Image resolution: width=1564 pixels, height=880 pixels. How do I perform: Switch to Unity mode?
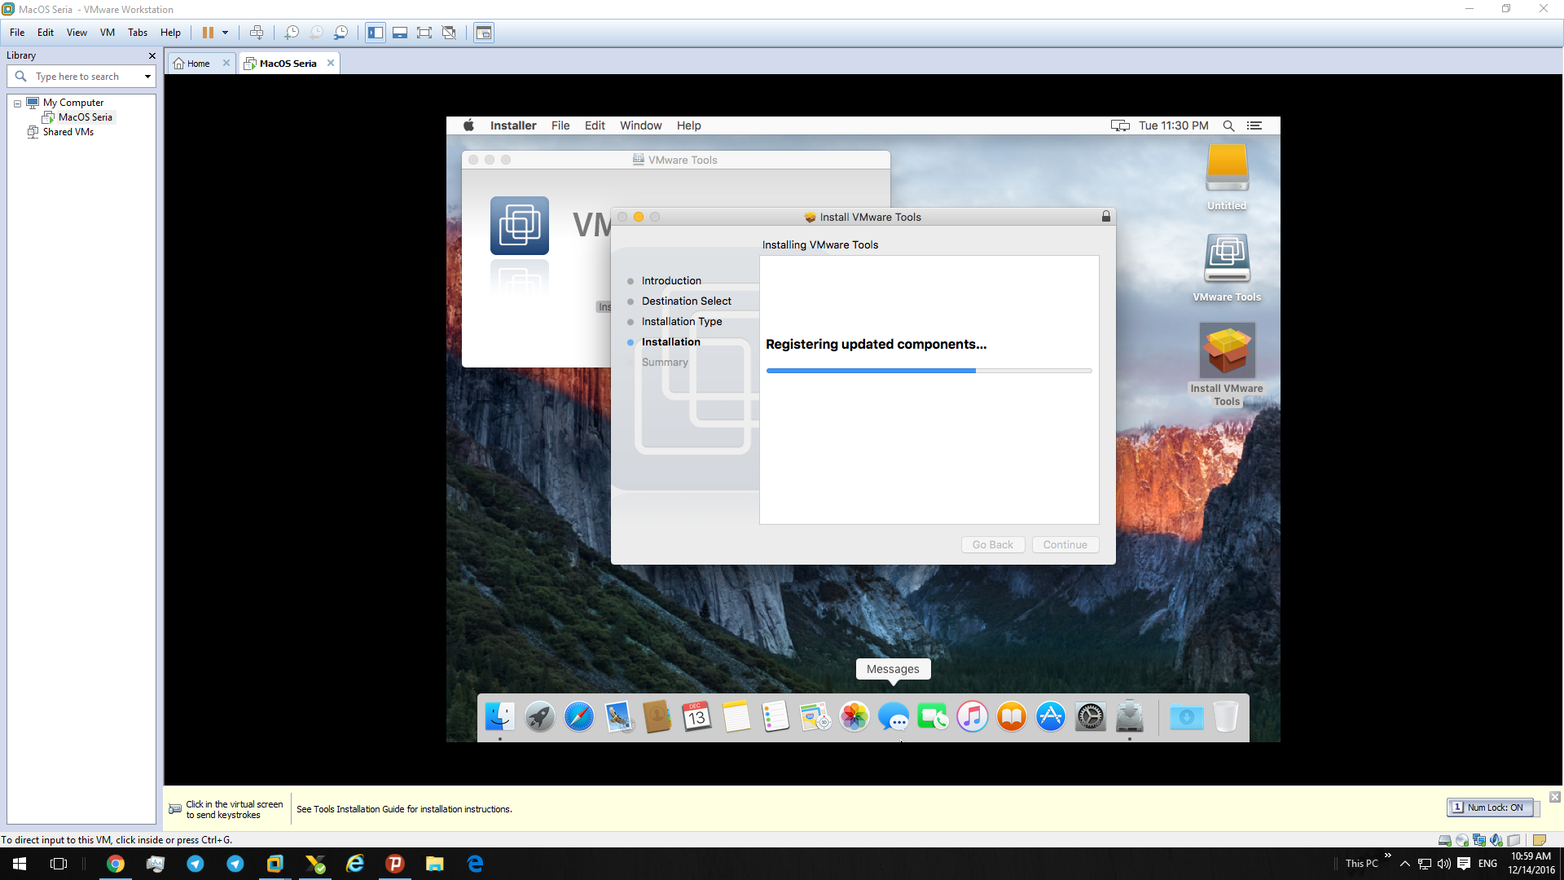tap(449, 33)
